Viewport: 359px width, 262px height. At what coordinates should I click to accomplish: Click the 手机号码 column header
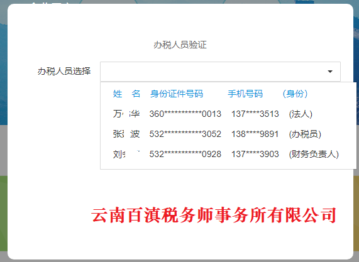coord(245,94)
